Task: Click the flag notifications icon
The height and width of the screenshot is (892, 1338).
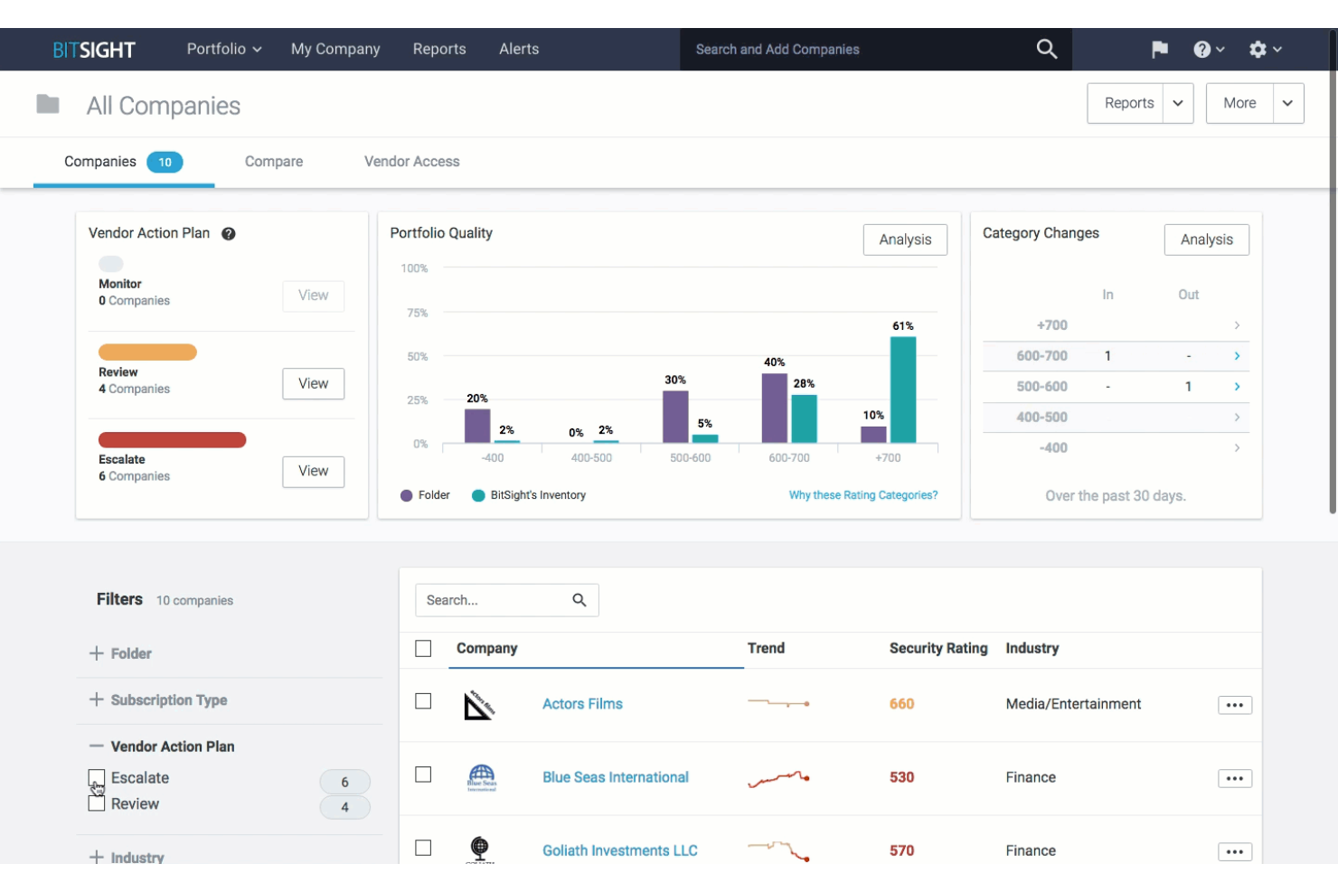Action: click(1159, 49)
